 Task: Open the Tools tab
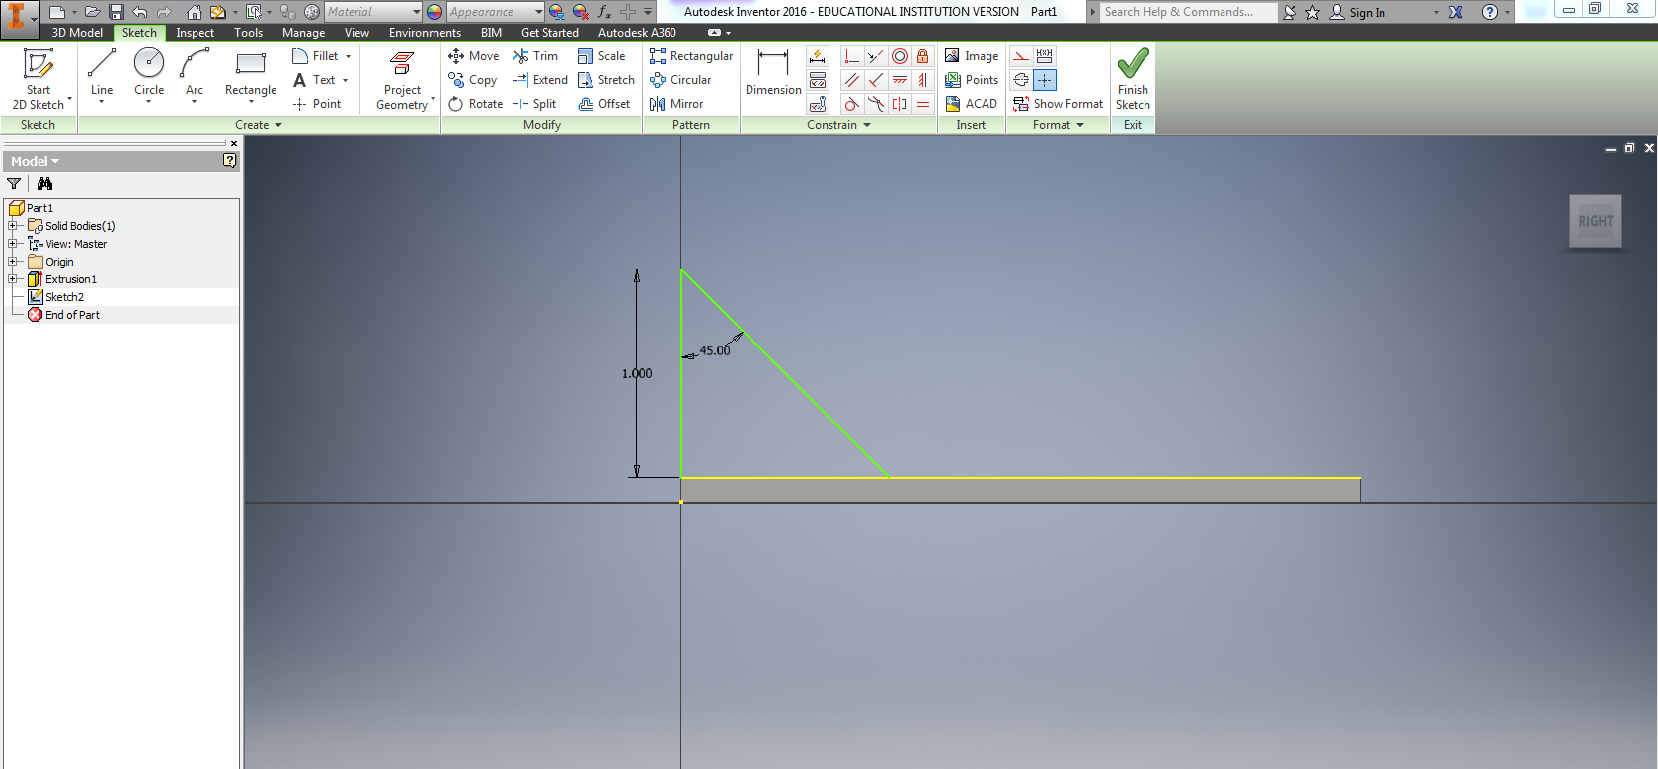(x=249, y=33)
